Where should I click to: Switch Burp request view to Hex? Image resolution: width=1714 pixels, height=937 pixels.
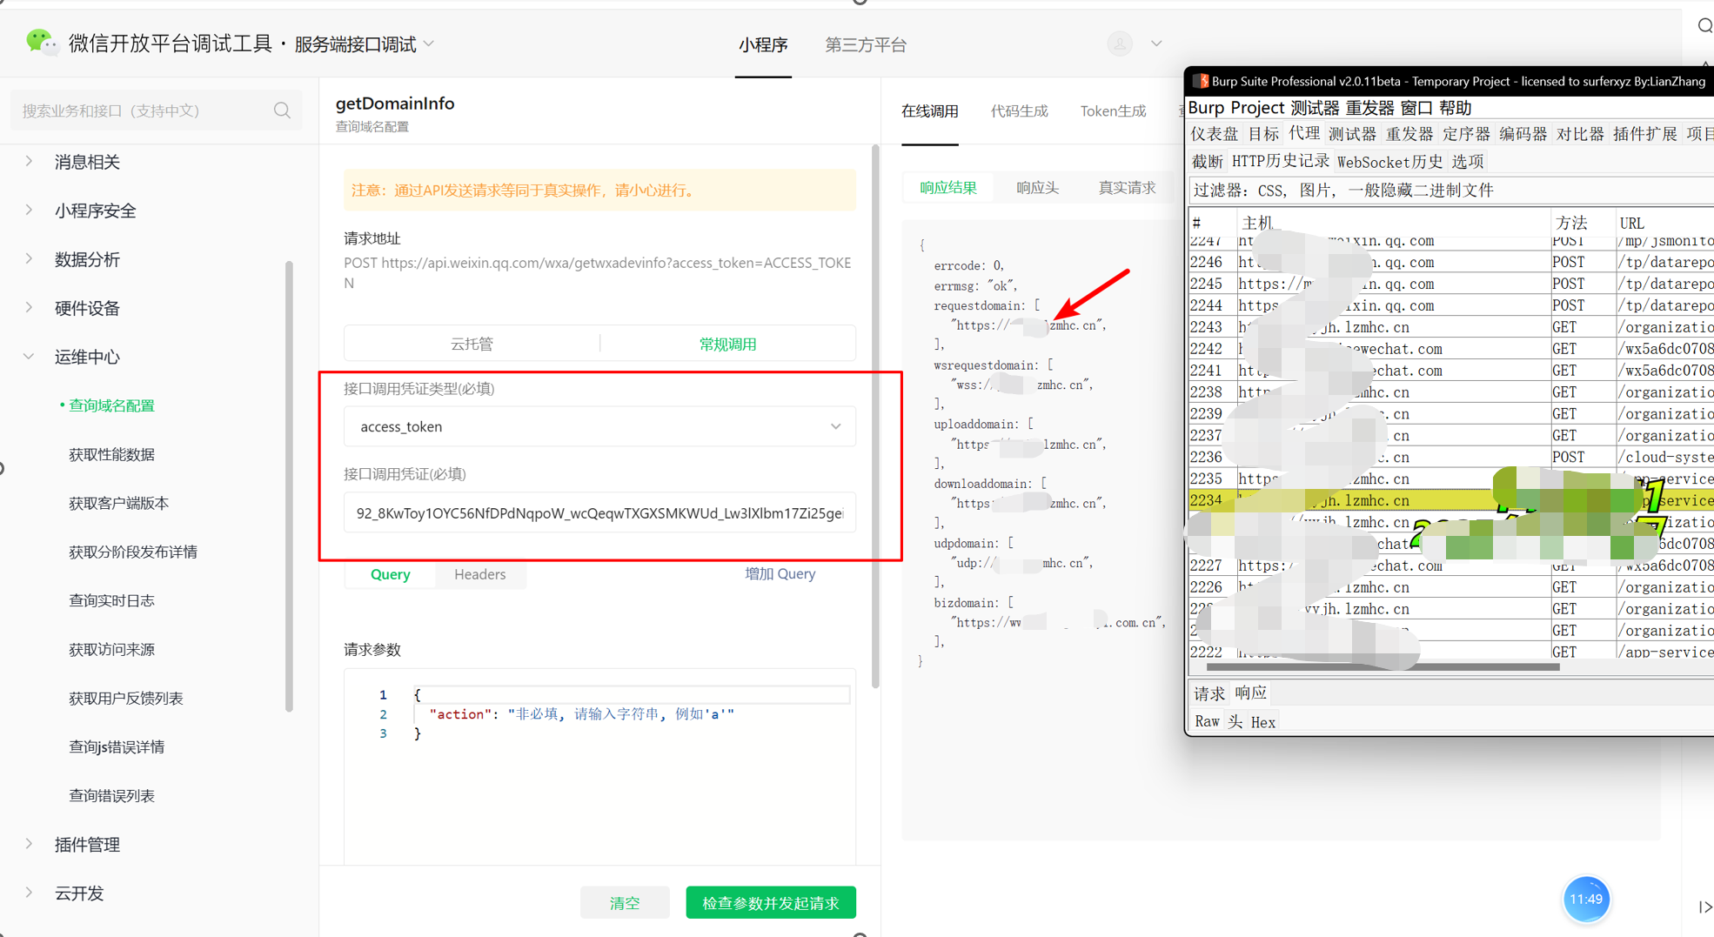pos(1262,722)
